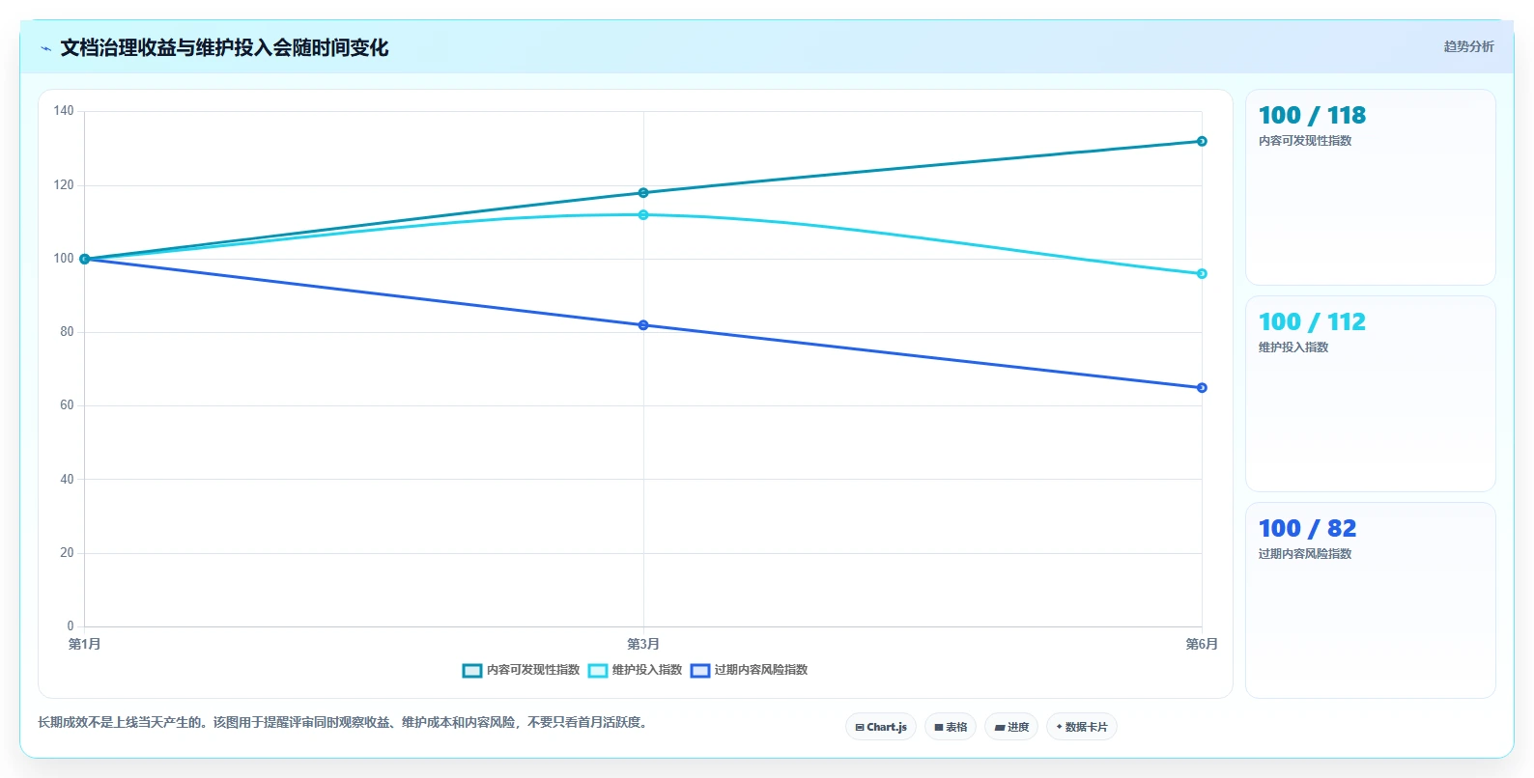This screenshot has height=778, width=1534.
Task: Click the 表格 tag pill
Action: point(951,727)
